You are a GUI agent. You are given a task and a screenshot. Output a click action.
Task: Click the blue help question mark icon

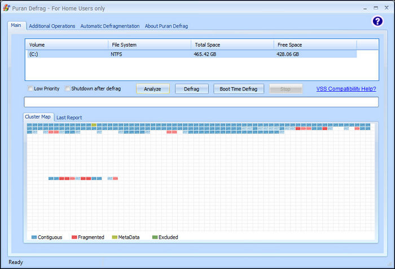point(378,21)
